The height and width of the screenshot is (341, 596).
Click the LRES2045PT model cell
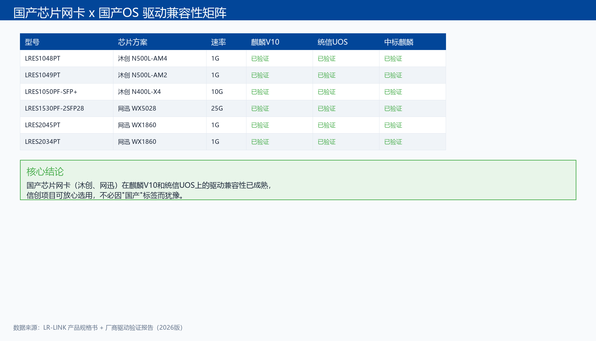pos(67,125)
